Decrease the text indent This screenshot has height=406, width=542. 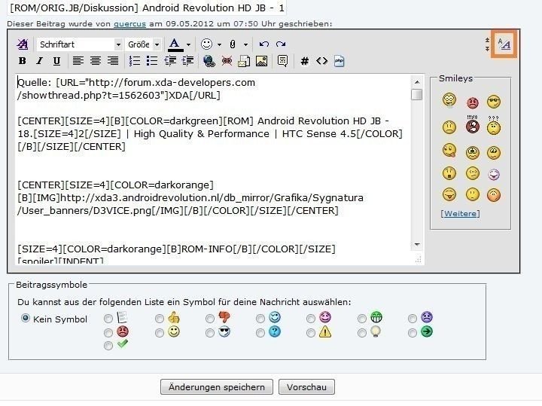tap(170, 61)
